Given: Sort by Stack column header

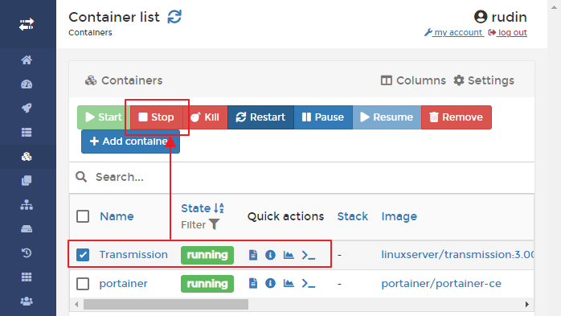Looking at the screenshot, I should click(x=352, y=216).
